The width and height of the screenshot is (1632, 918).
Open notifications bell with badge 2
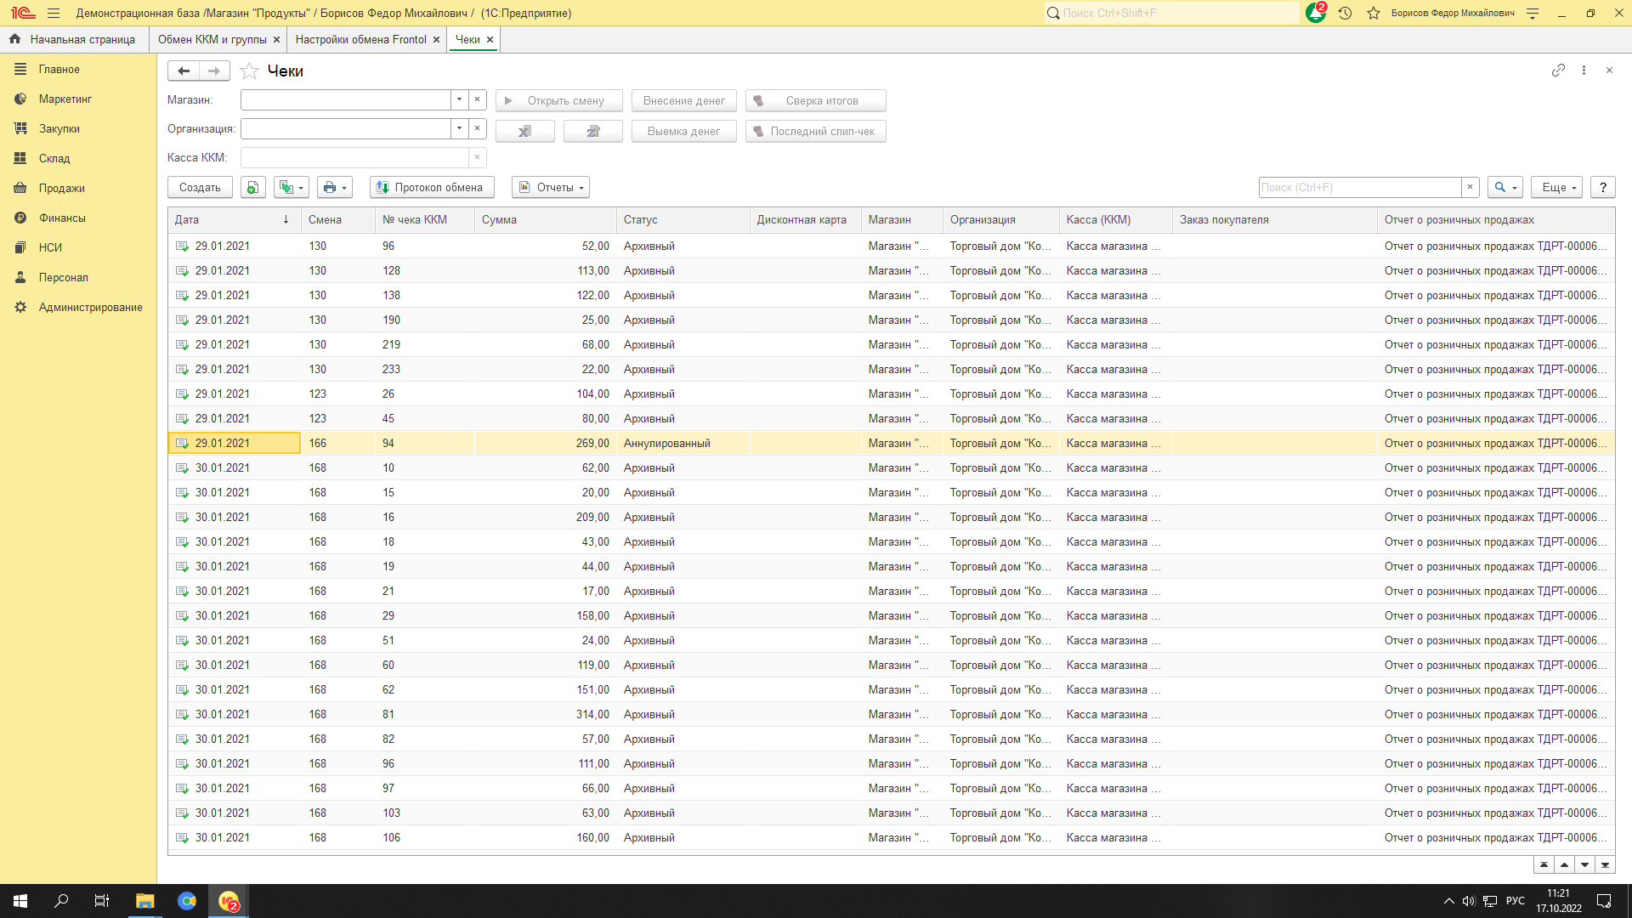coord(1316,13)
